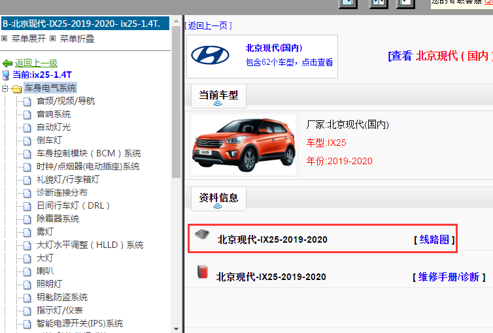493x333 pixels.
Task: Select the 车身电气系统 folder label
Action: (50, 88)
